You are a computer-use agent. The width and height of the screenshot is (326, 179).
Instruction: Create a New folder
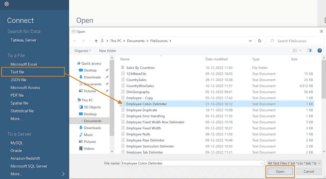pos(108,51)
